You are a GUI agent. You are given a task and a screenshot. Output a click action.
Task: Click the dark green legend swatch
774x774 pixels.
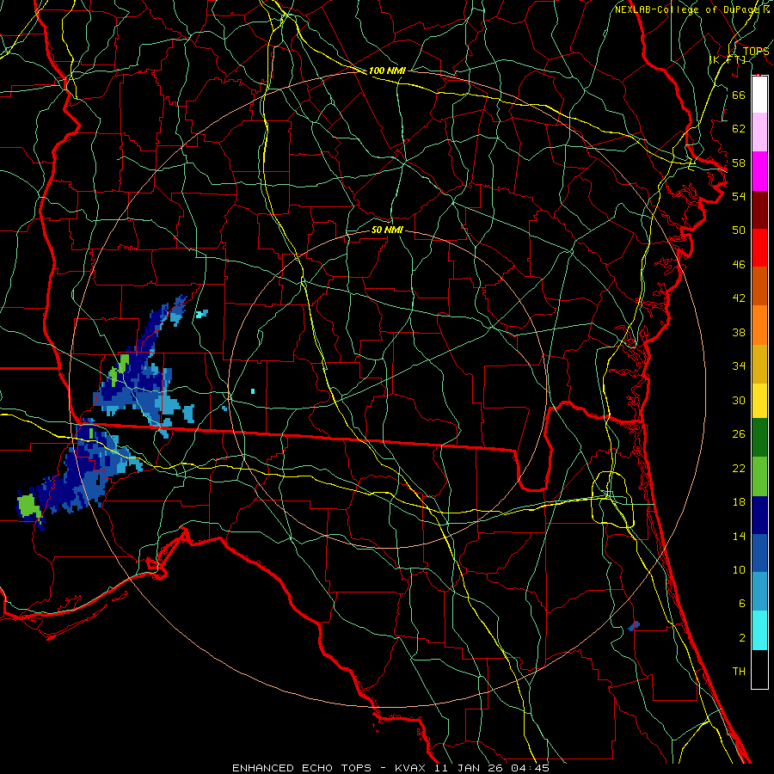coord(759,438)
